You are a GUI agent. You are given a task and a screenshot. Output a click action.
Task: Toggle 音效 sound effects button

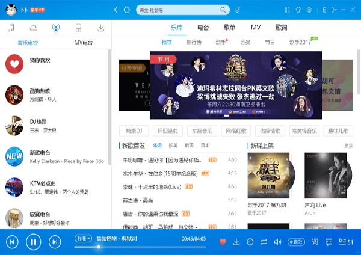click(x=296, y=242)
